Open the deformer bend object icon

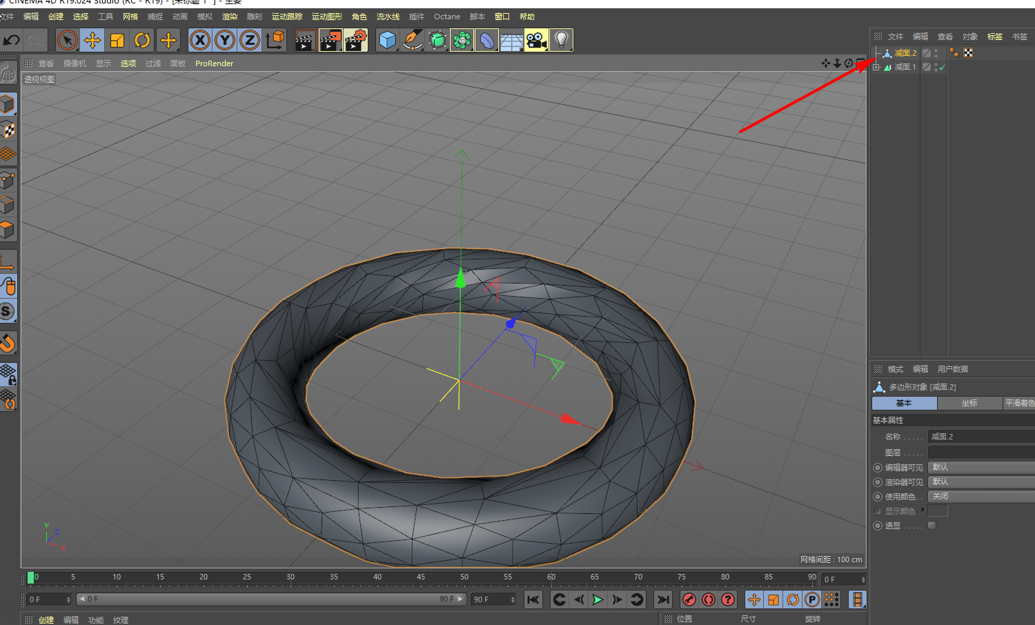(487, 41)
